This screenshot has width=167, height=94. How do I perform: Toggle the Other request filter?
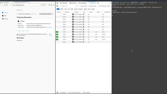point(93,9)
